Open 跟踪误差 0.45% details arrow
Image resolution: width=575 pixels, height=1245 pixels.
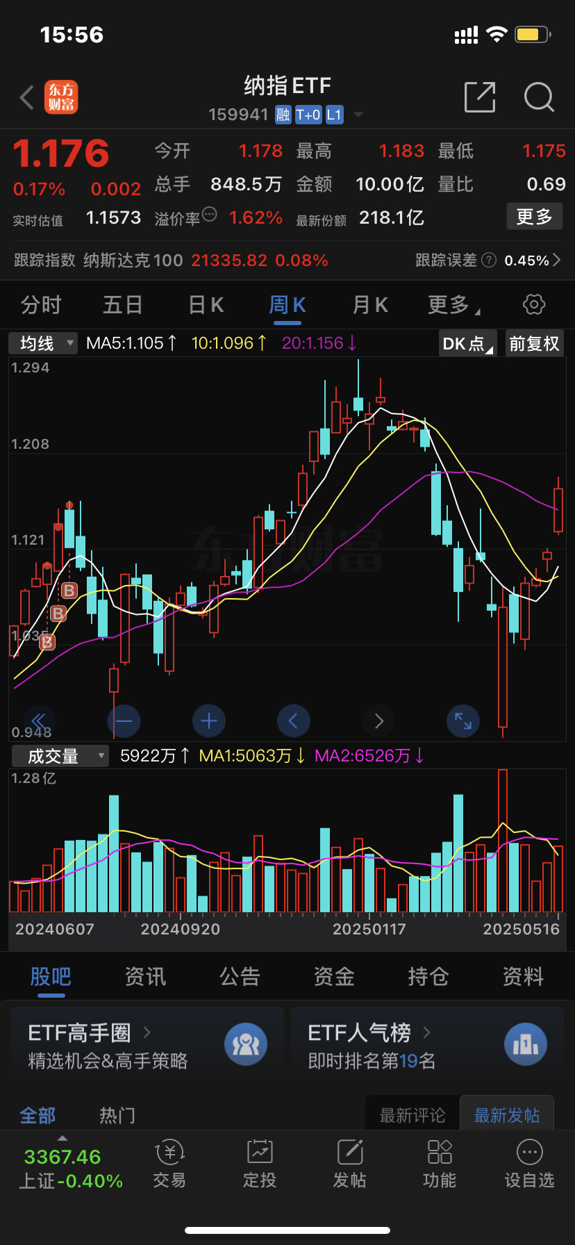[556, 260]
